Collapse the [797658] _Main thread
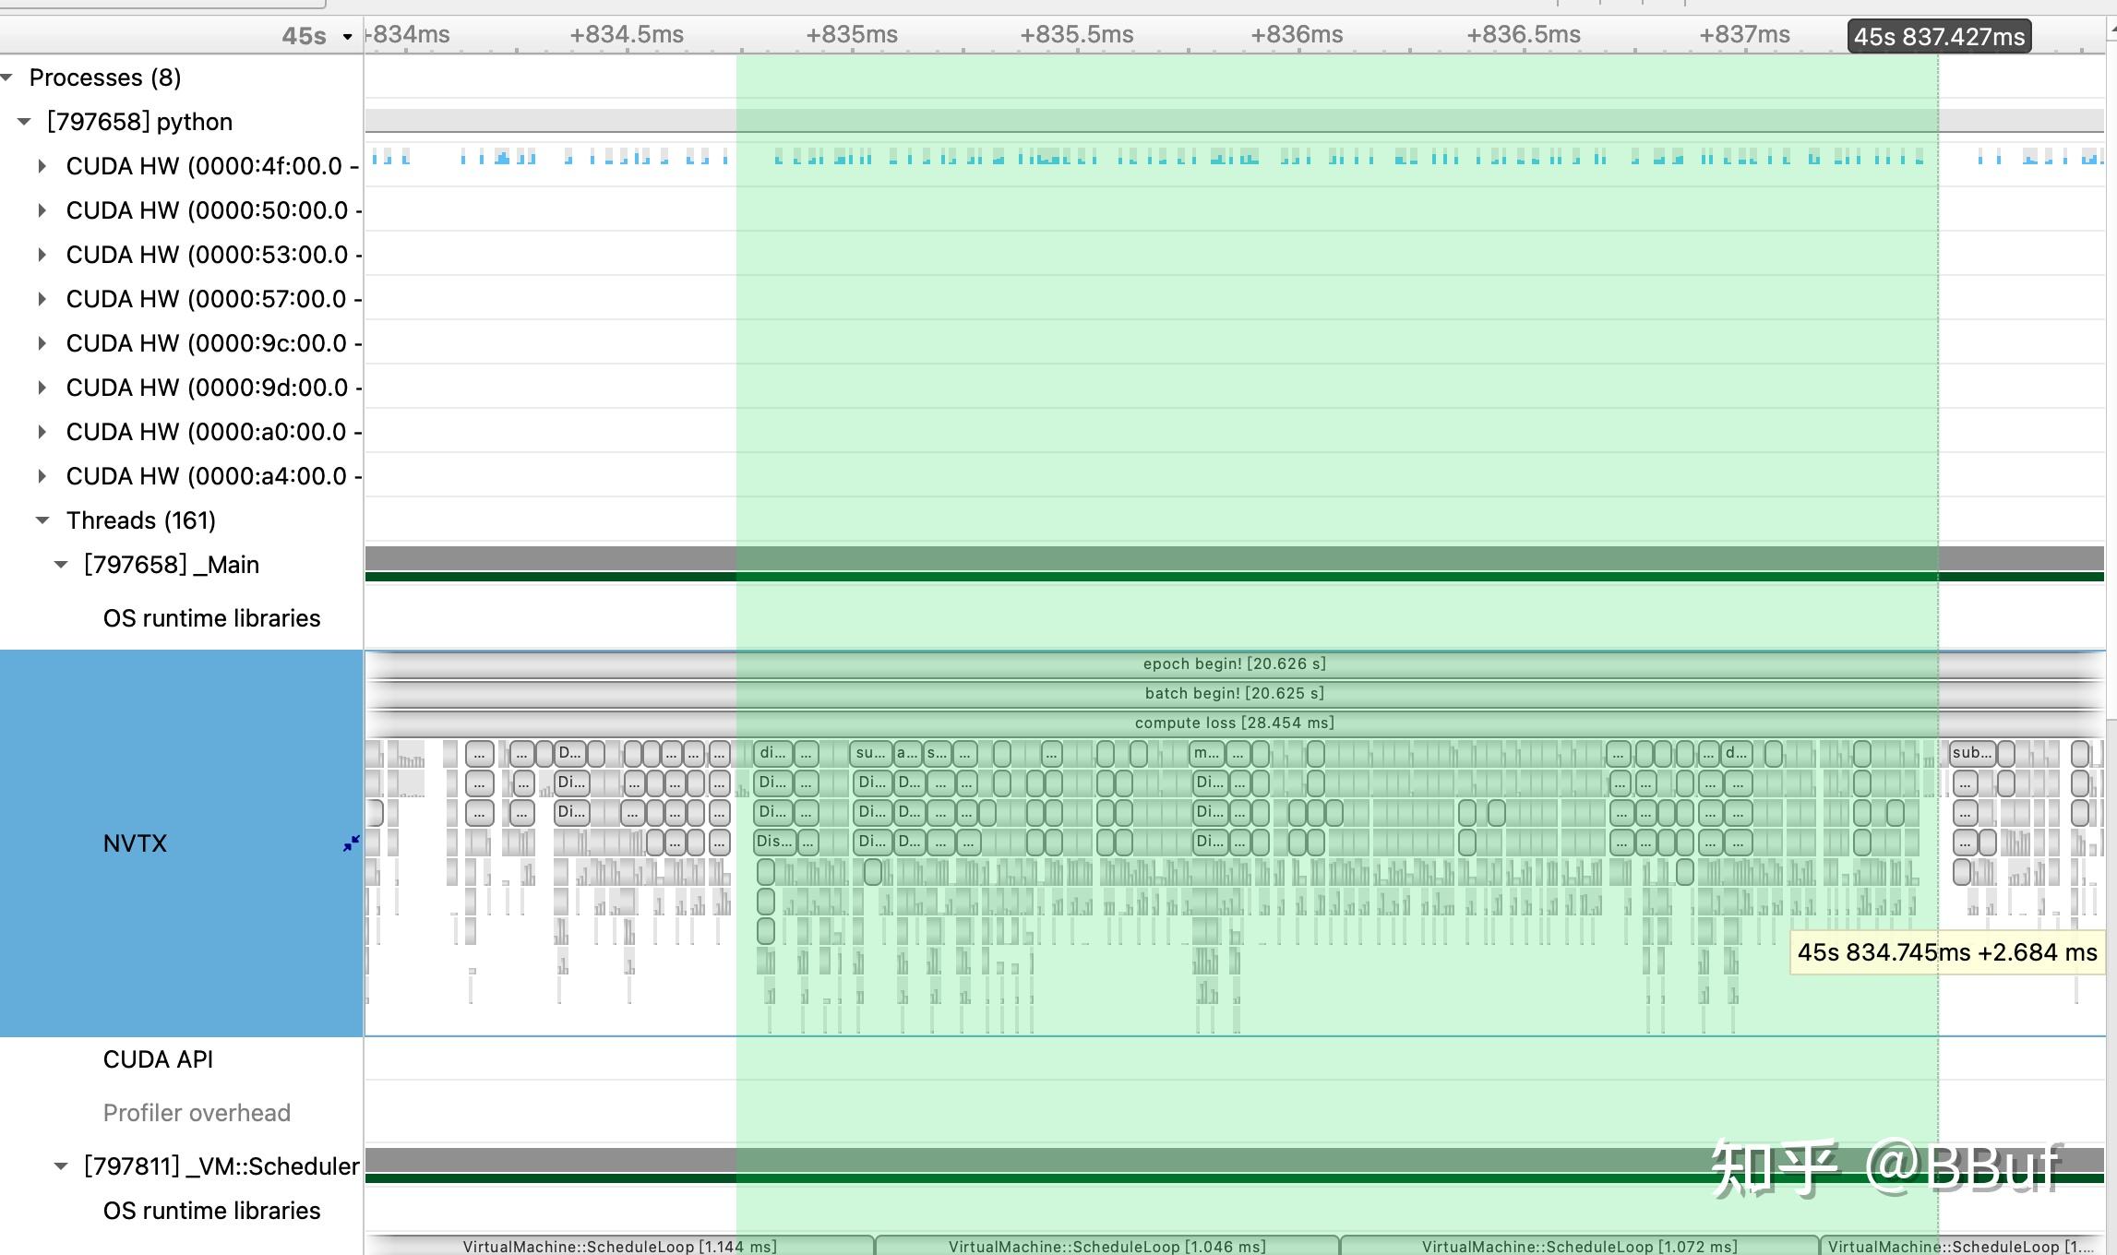The image size is (2117, 1255). pyautogui.click(x=61, y=565)
